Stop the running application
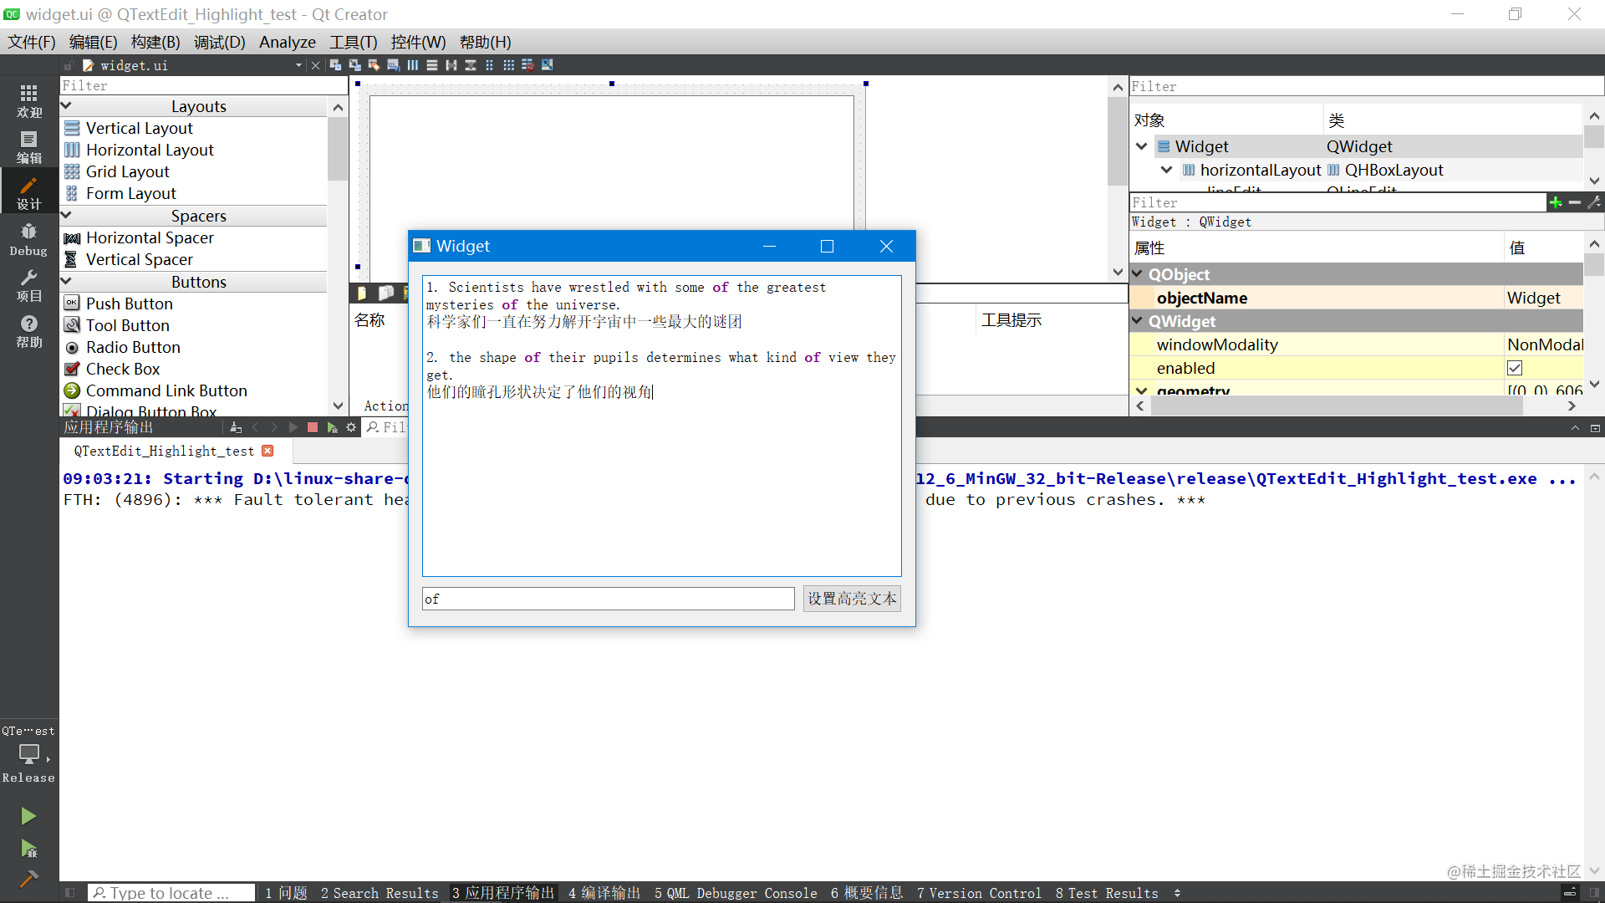 [x=312, y=427]
